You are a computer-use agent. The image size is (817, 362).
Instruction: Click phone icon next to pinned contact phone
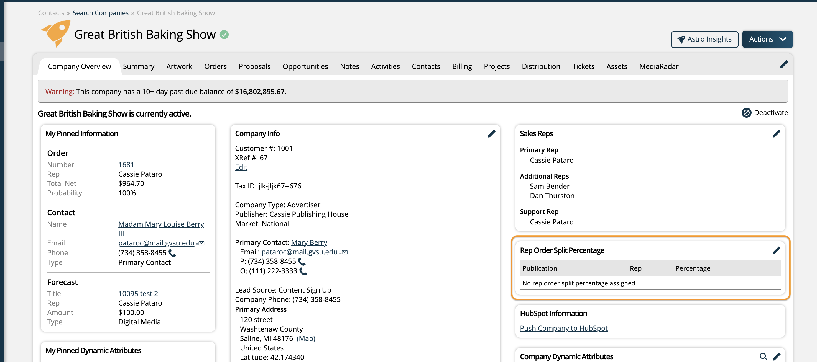tap(172, 253)
